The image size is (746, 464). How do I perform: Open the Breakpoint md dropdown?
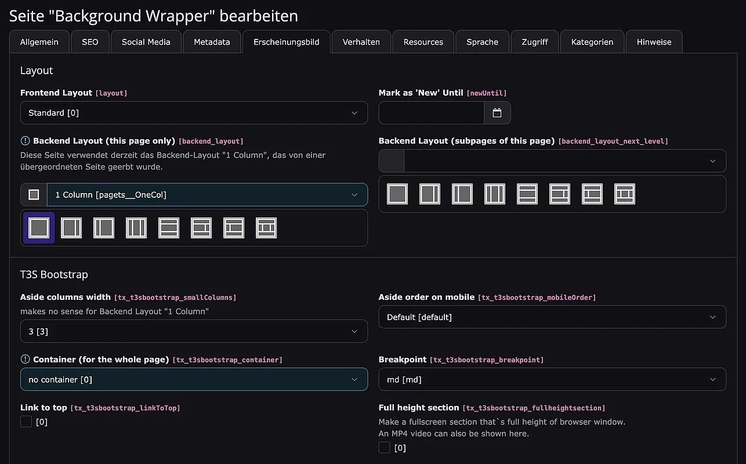[552, 379]
